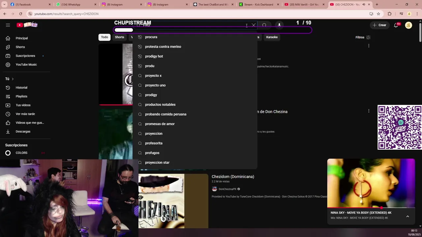
Task: Open Chezidom (Dominicana) video title
Action: click(x=233, y=177)
